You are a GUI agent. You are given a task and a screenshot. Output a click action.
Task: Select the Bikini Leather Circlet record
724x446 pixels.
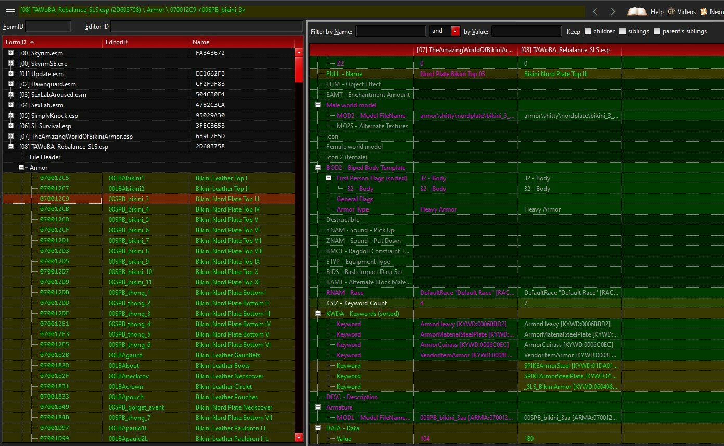(x=148, y=386)
